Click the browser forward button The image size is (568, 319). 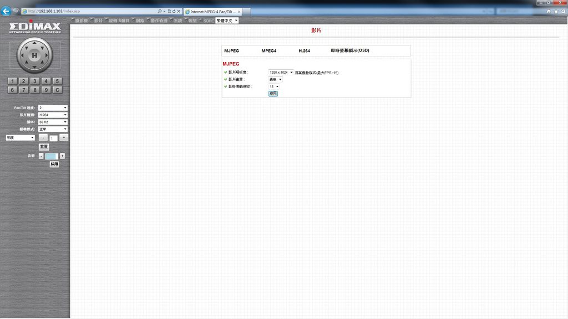point(16,11)
